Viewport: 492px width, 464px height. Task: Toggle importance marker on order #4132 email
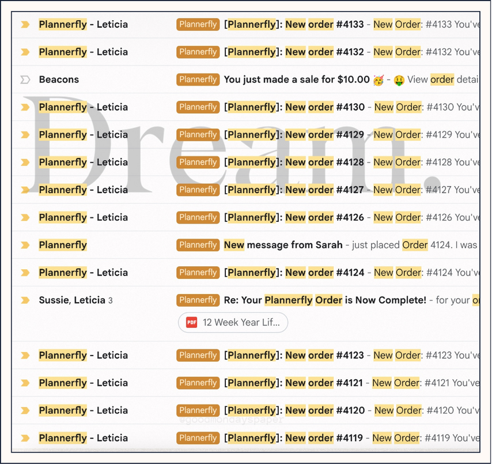(25, 52)
